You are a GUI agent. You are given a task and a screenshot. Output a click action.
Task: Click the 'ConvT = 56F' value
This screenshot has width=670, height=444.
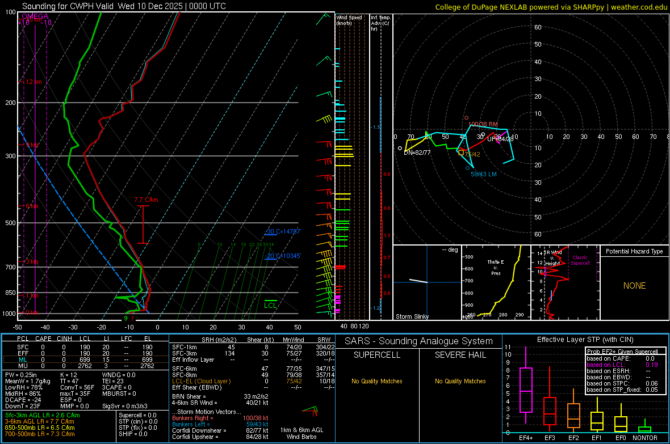77,387
